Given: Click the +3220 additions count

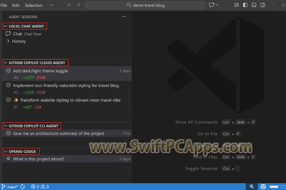Looking at the screenshot, I should [29, 92].
